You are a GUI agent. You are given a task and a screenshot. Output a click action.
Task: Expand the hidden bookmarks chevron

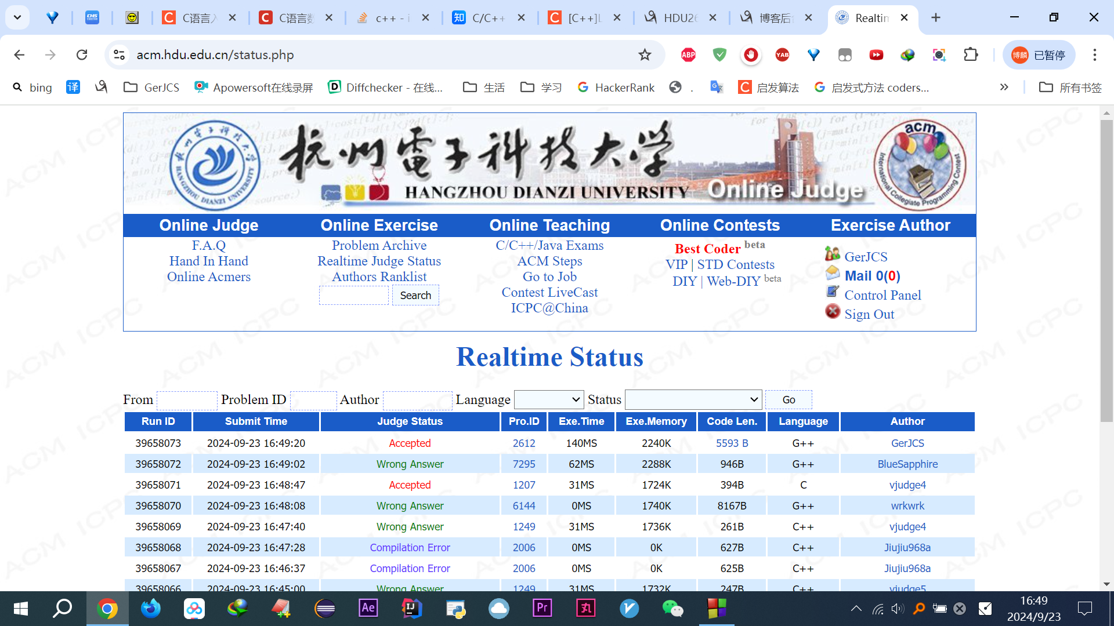pyautogui.click(x=1004, y=88)
